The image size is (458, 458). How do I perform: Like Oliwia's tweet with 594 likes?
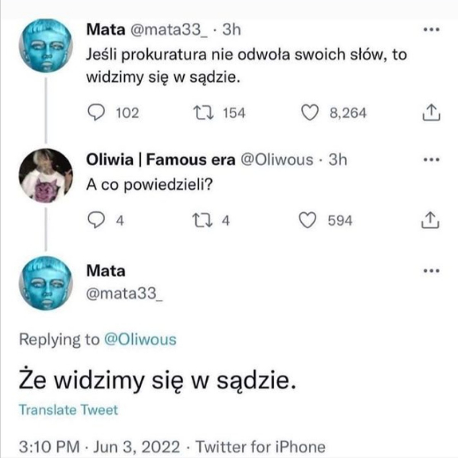310,220
